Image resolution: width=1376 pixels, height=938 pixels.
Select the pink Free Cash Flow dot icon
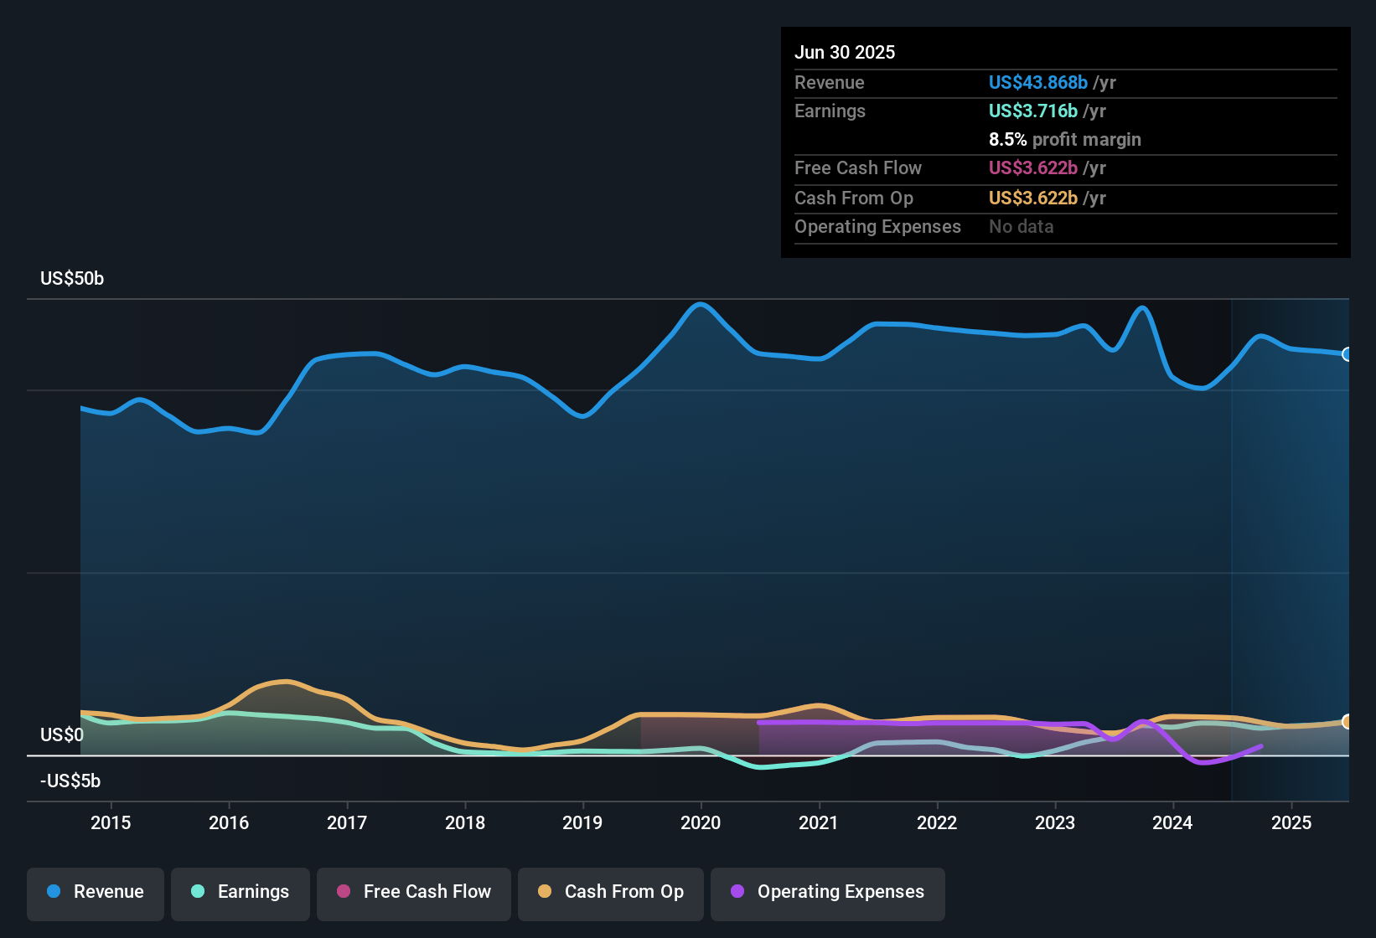coord(343,893)
